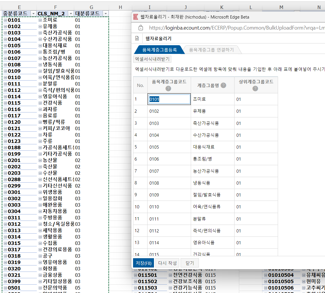The width and height of the screenshot is (325, 293).
Task: Collapse pivot row 0101
Action: click(x=6, y=20)
